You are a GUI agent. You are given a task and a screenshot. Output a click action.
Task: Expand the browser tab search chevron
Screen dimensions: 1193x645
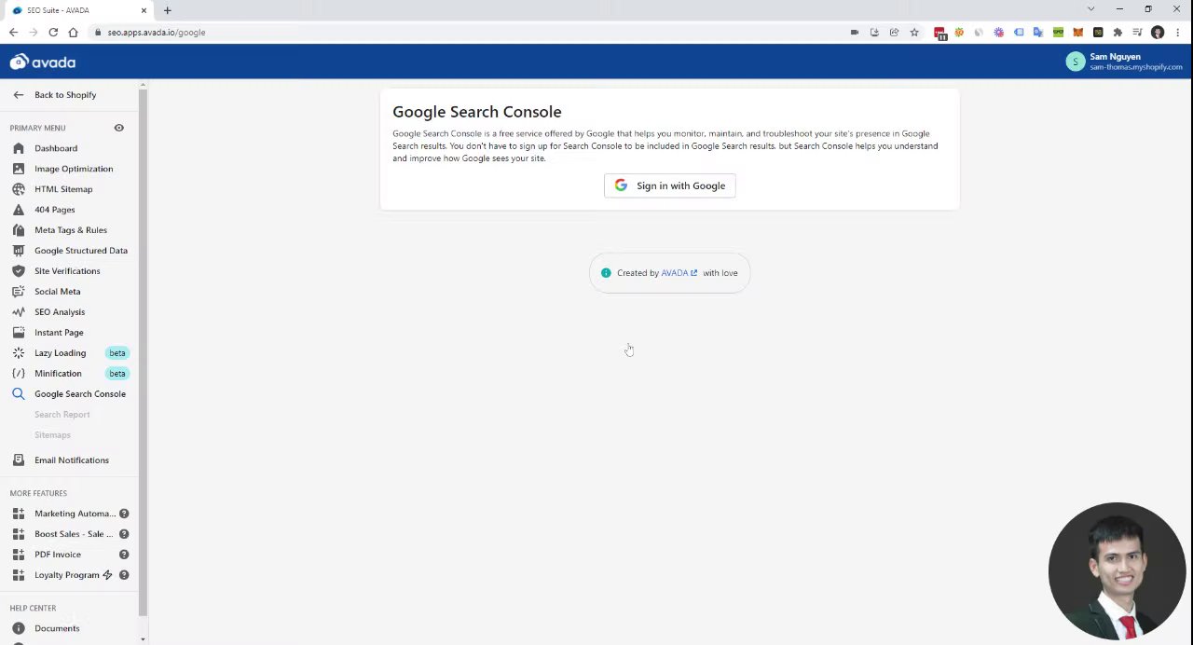[x=1090, y=9]
